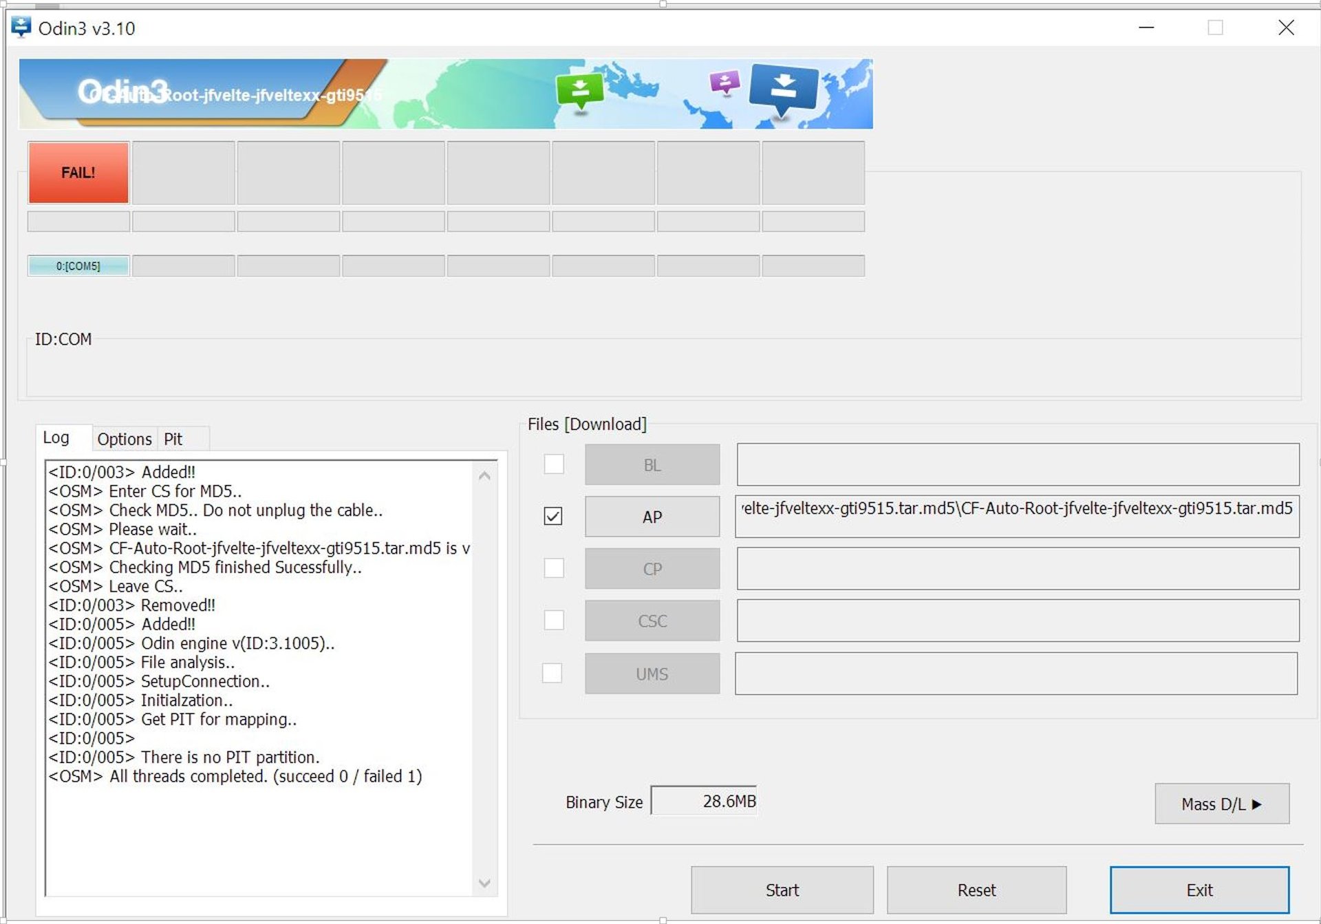Image resolution: width=1321 pixels, height=924 pixels.
Task: Click log line 'Get PIT for mapping..'
Action: point(173,719)
